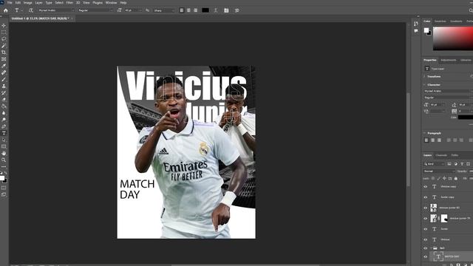Open the 3D text icon in options bar
Viewport: 473px width, 266px height.
pos(236,10)
